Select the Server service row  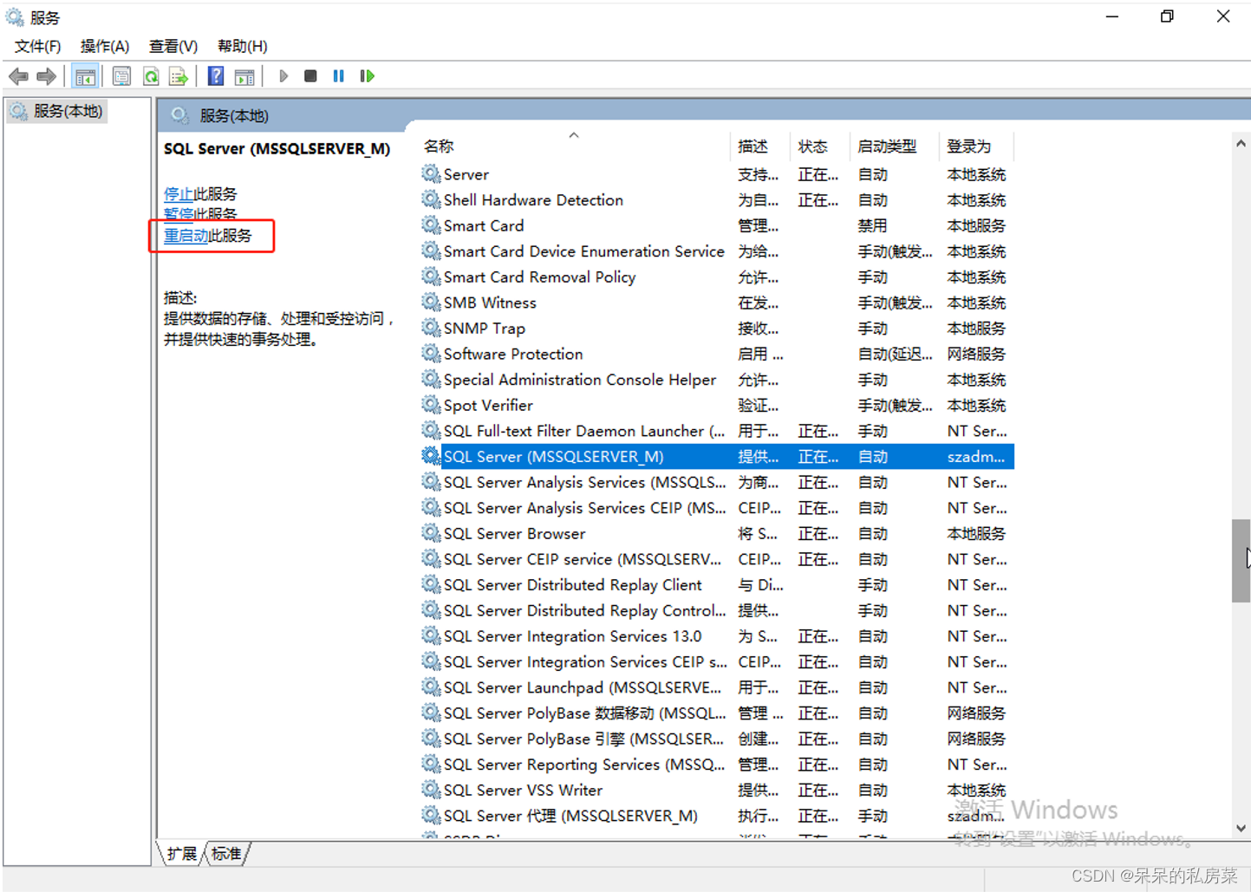pos(717,174)
